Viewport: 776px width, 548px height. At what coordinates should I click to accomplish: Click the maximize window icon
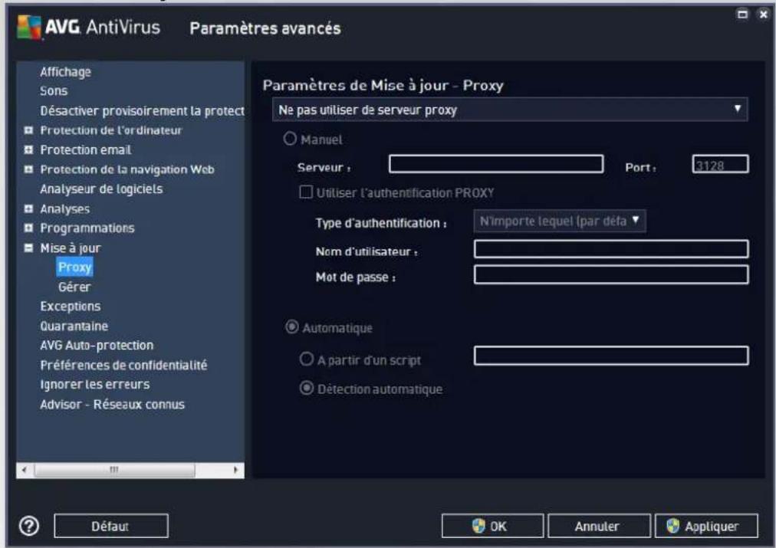click(x=742, y=15)
